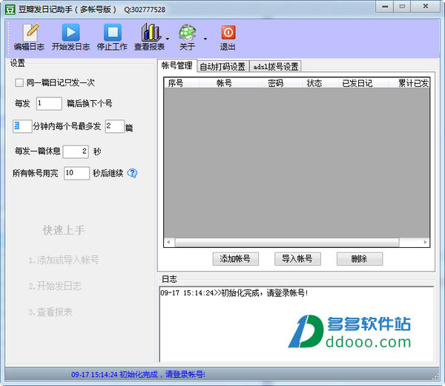The width and height of the screenshot is (445, 386).
Task: Click the 已发日记 column header
Action: (x=363, y=83)
